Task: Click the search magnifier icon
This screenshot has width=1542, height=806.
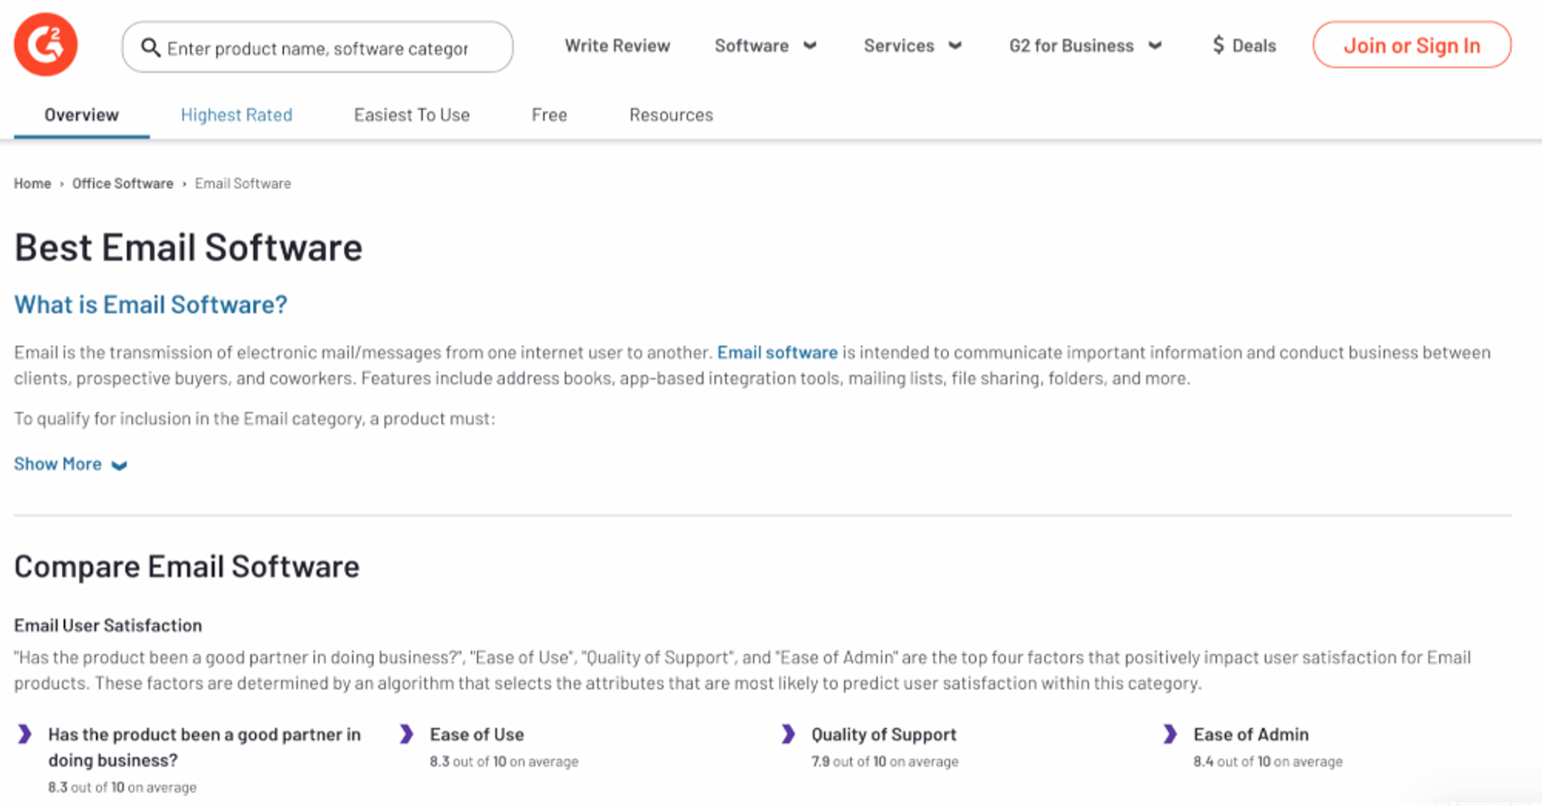Action: tap(150, 47)
